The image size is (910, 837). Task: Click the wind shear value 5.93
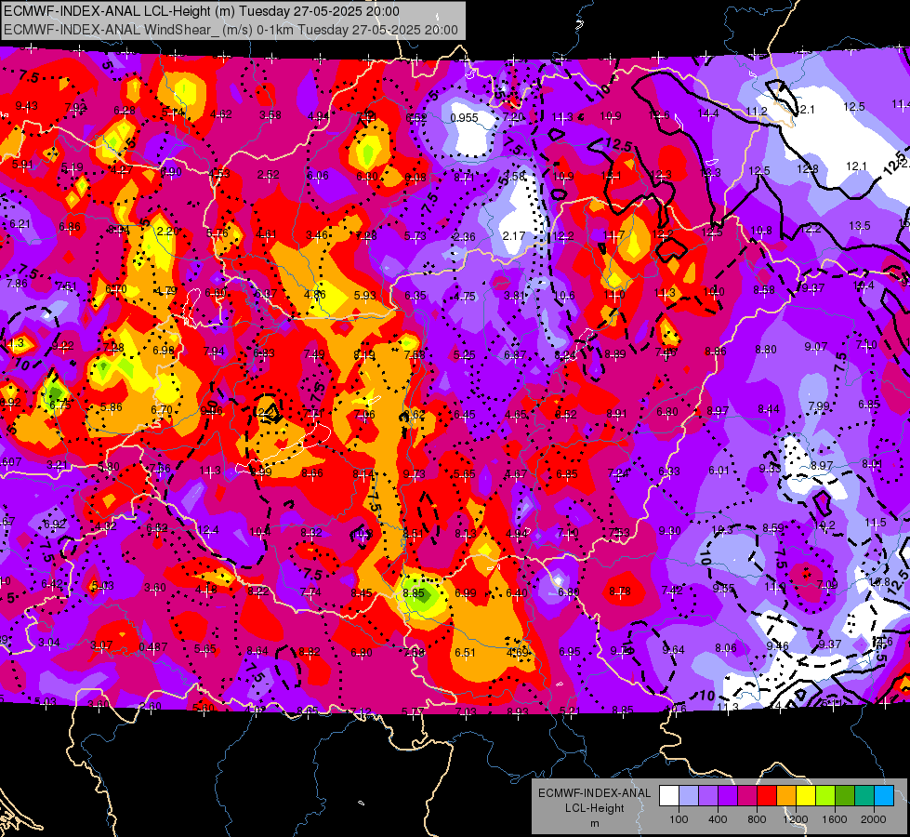point(365,296)
